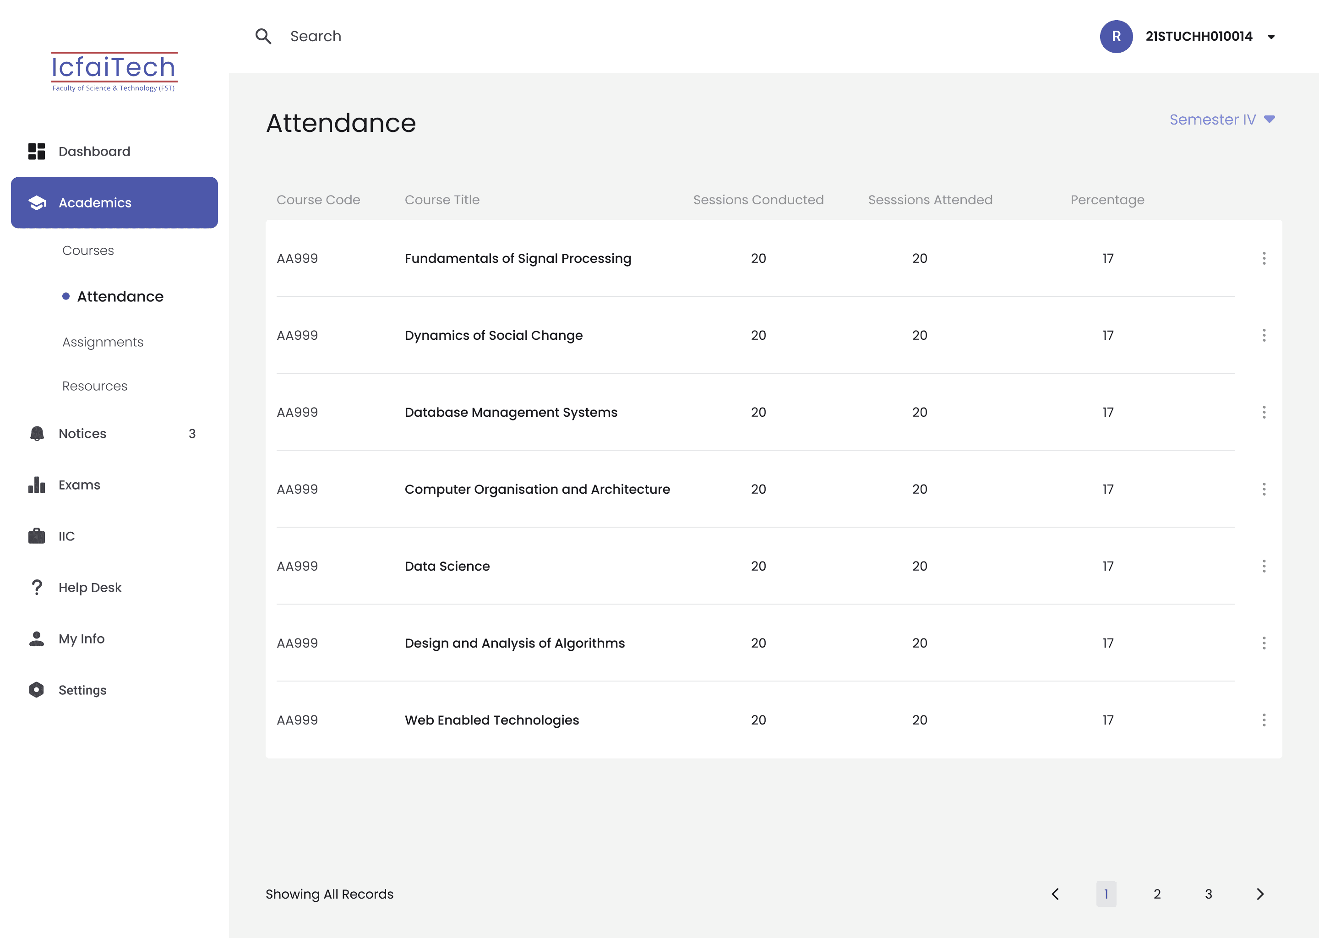Open Exams bar chart icon

(36, 485)
